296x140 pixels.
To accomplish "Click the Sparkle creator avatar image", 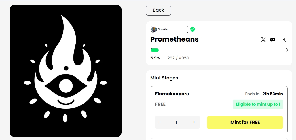I will (154, 29).
